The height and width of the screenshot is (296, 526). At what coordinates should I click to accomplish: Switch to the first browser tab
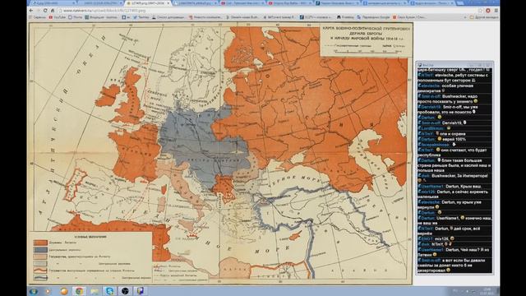click(52, 3)
